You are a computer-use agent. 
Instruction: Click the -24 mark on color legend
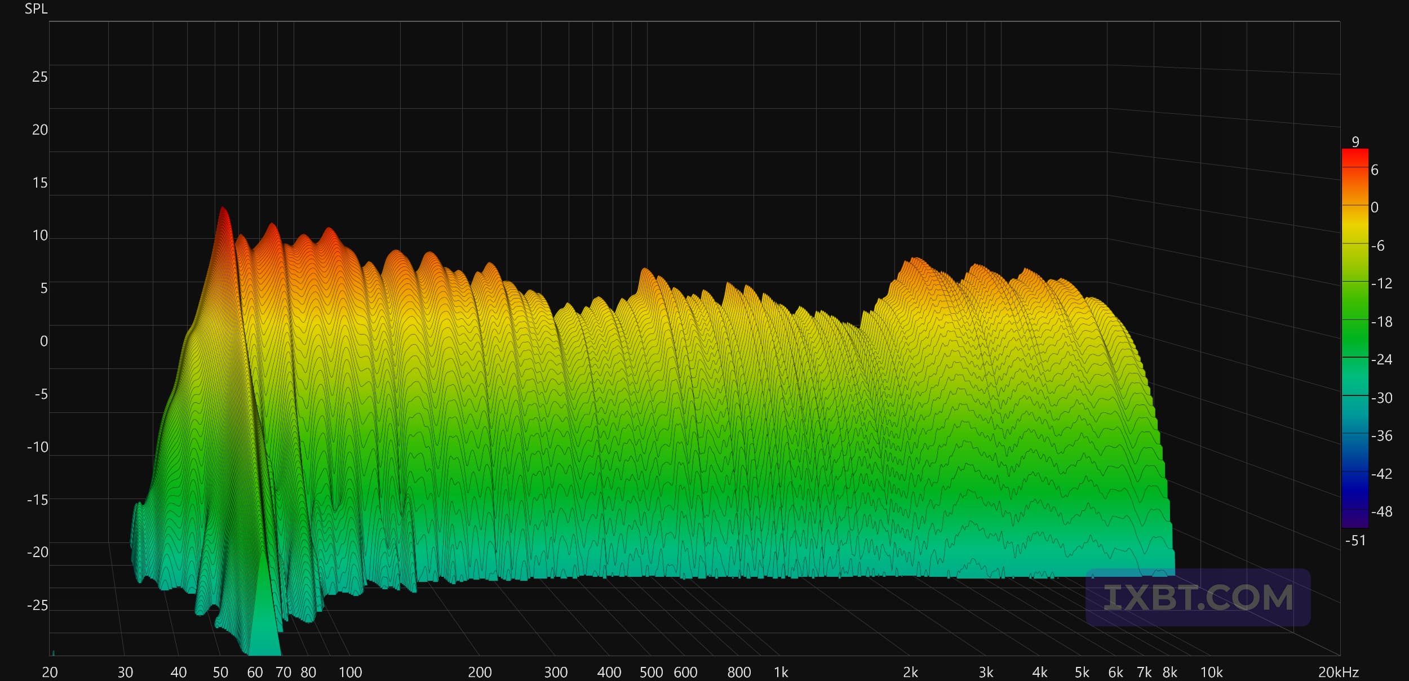click(x=1381, y=359)
